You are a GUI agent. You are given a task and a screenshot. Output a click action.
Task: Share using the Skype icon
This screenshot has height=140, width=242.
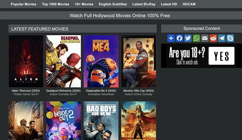(x=230, y=38)
